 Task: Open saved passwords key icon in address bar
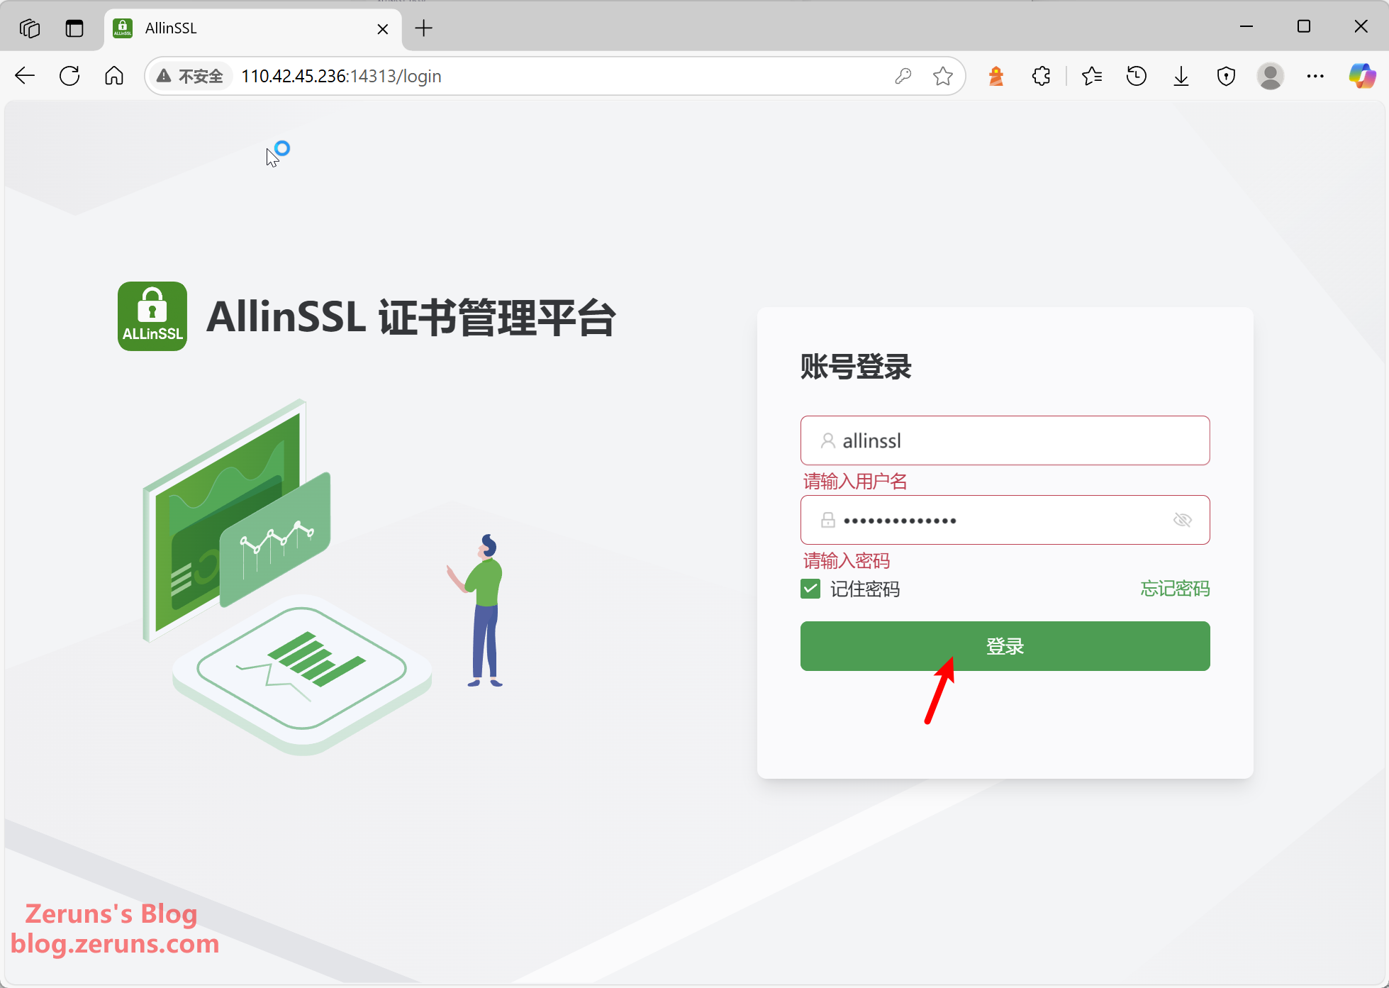[903, 76]
